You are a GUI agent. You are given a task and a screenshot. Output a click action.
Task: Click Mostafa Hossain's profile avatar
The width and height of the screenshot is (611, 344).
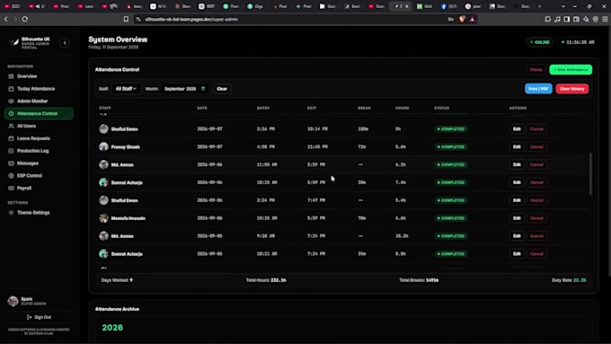point(103,218)
